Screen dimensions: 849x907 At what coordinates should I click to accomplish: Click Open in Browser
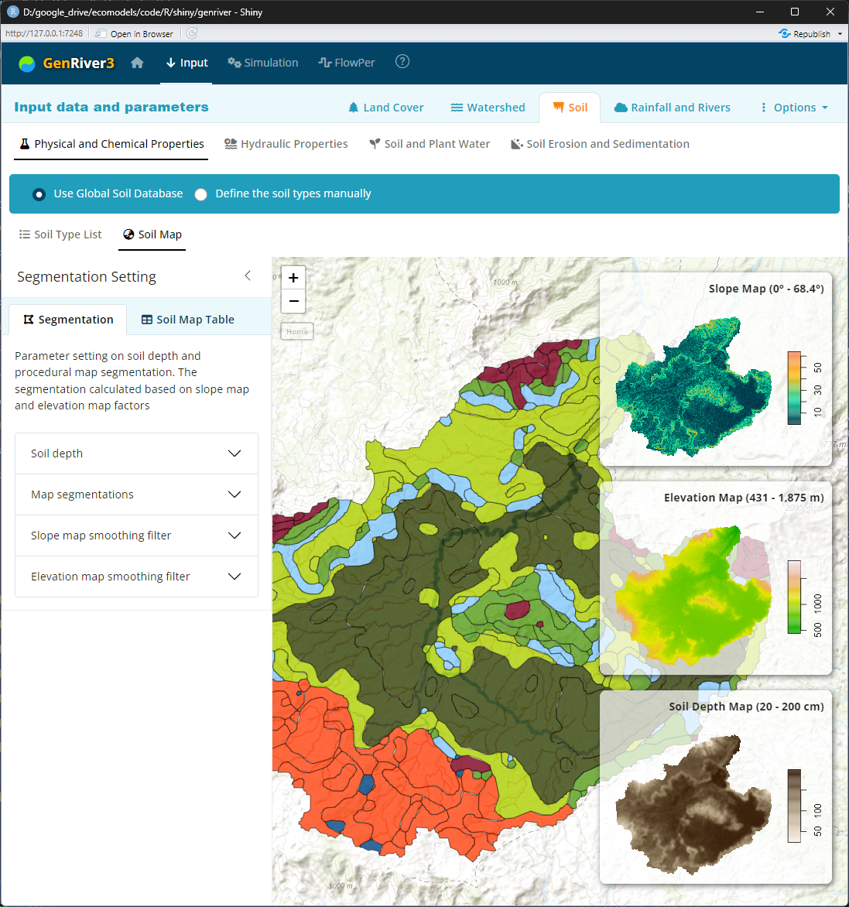point(134,33)
